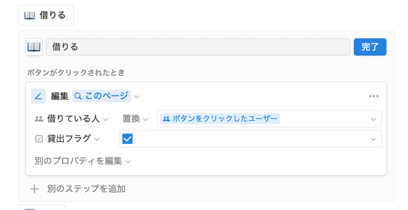Click the 完了 button
This screenshot has width=408, height=210.
pyautogui.click(x=370, y=47)
